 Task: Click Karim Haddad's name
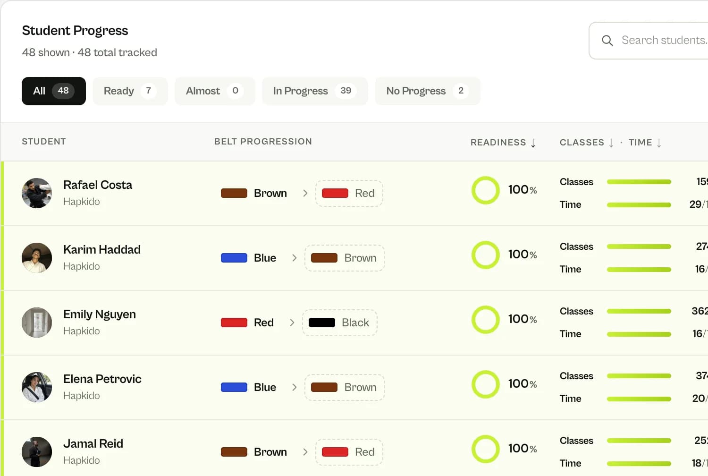pos(102,250)
